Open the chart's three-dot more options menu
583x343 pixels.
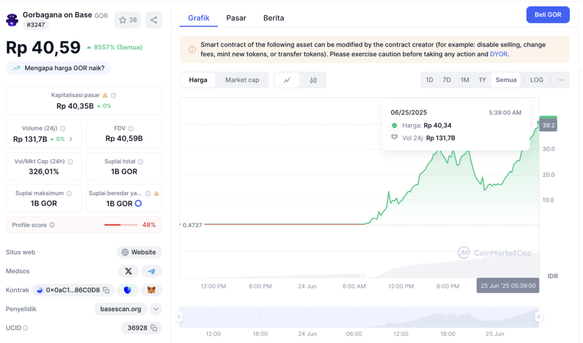click(x=561, y=80)
